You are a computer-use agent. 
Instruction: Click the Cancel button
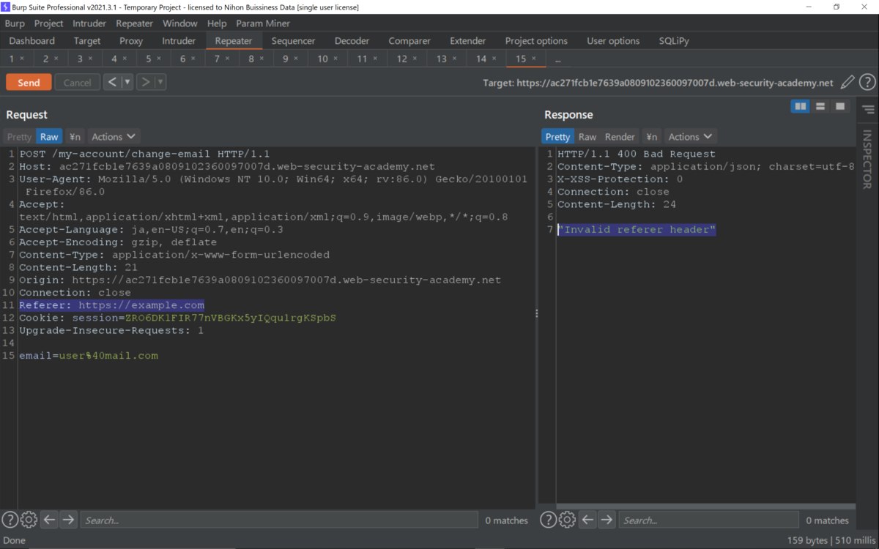[77, 82]
